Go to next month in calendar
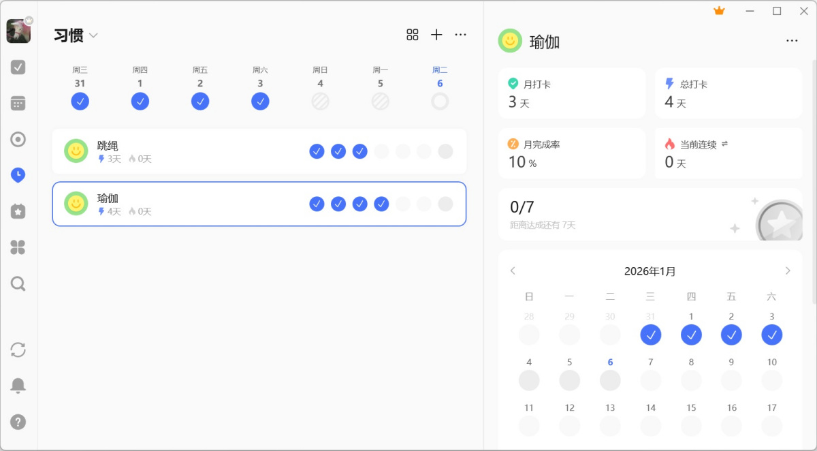Screen dimensions: 817x451 [x=788, y=270]
